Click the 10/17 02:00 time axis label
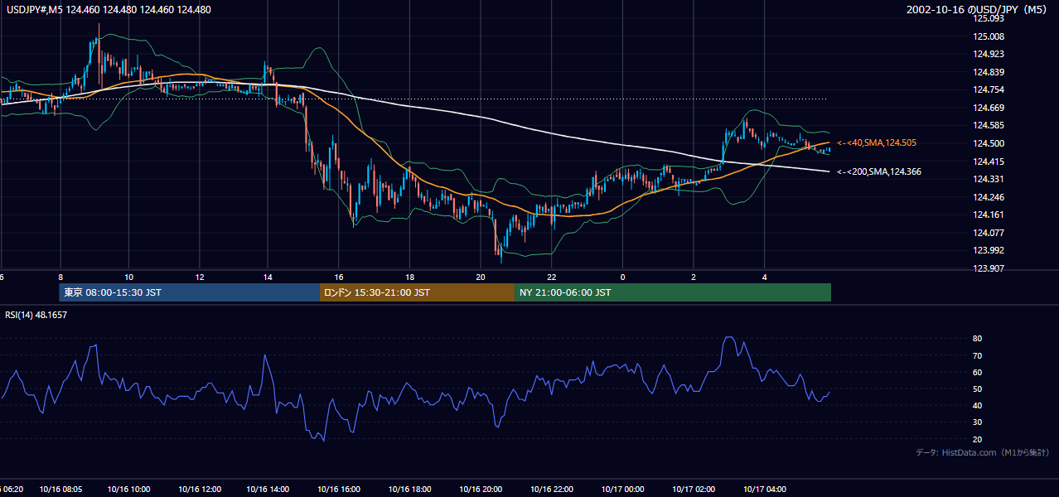 694,490
